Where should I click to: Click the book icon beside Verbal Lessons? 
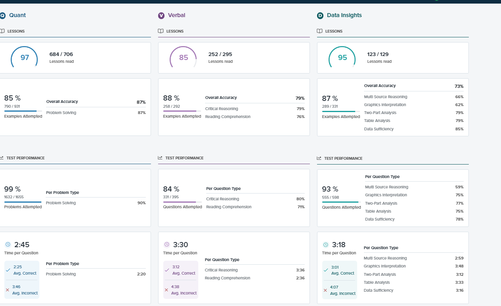161,31
